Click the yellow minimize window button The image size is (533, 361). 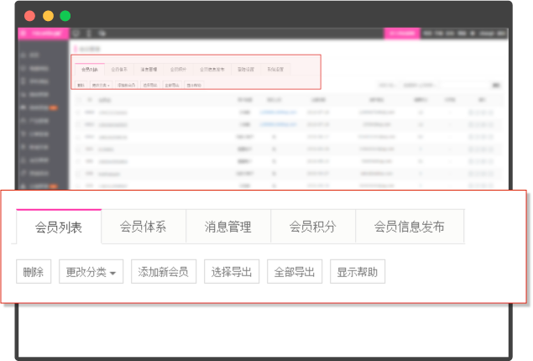click(47, 15)
